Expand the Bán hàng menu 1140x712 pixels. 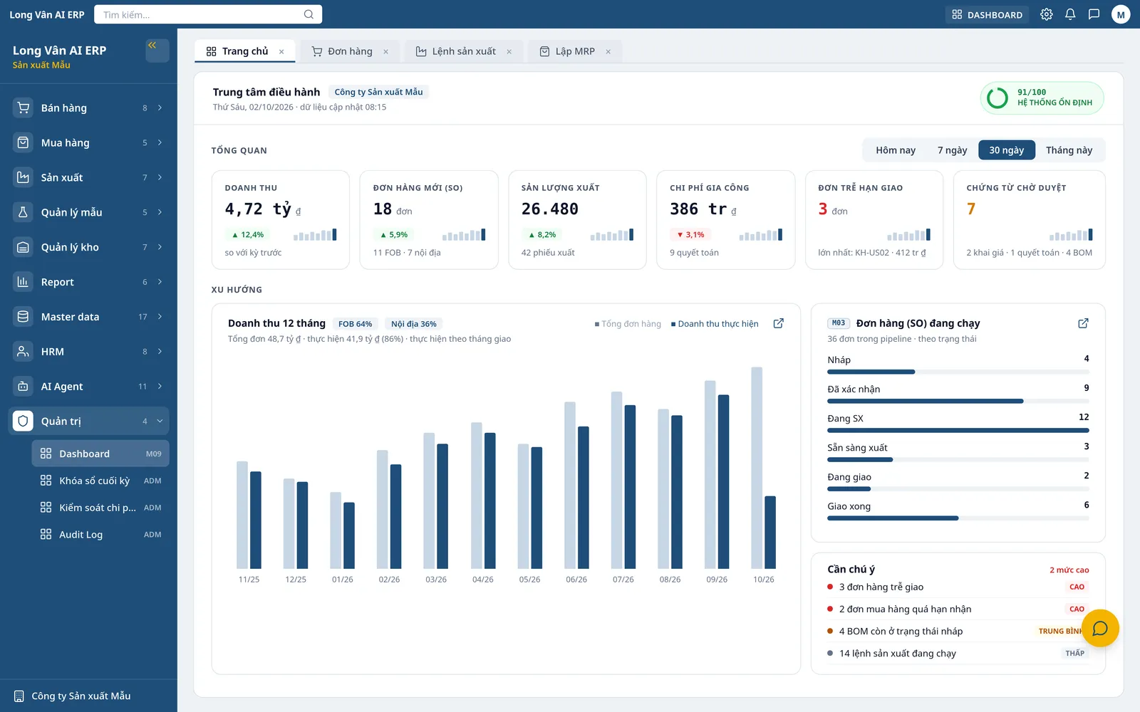[88, 108]
